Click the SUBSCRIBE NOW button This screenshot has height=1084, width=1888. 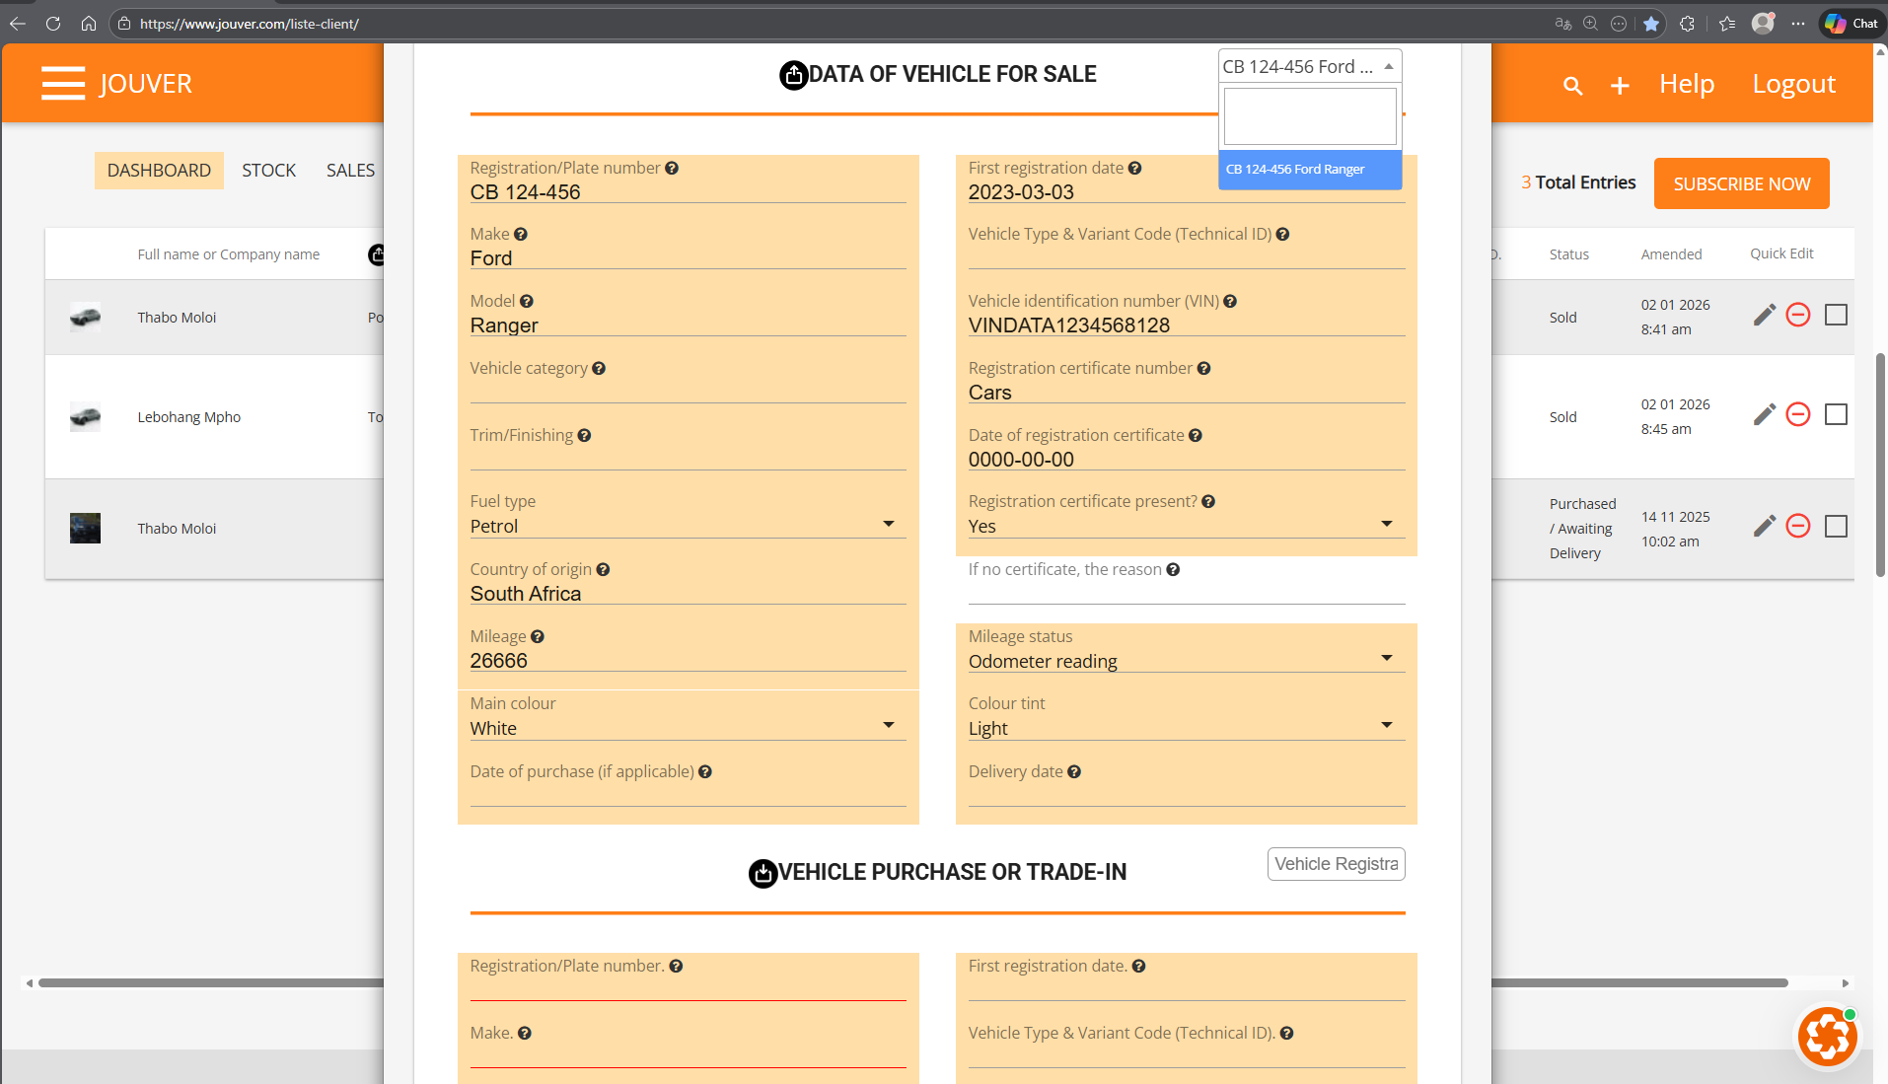click(1741, 183)
